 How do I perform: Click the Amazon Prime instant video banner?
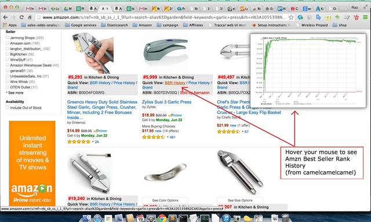tap(32, 163)
